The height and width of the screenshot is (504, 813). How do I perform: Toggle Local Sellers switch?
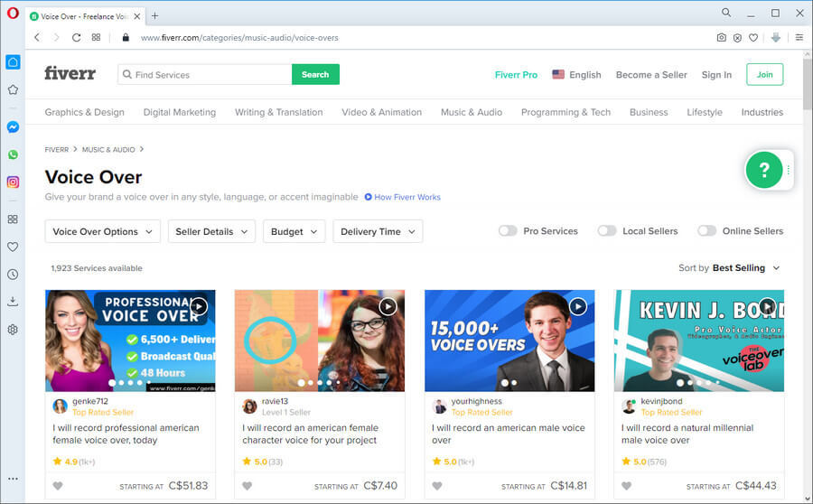pyautogui.click(x=607, y=230)
